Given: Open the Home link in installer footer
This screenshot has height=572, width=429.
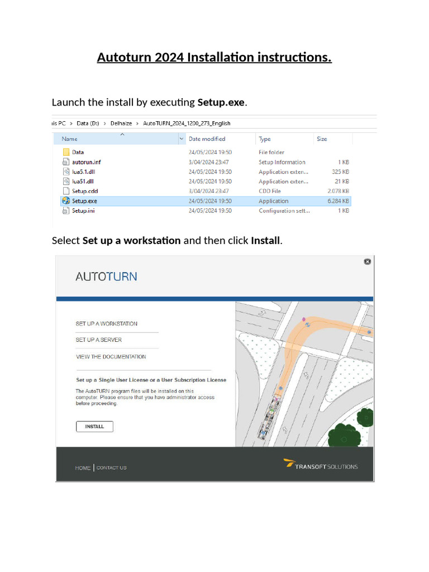Looking at the screenshot, I should tap(83, 468).
